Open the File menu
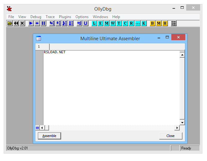Screen dimensions: 207x161 click(x=11, y=17)
